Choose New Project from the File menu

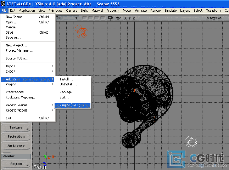pos(28,45)
